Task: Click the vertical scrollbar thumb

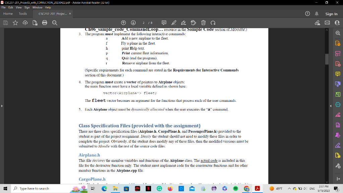Action: coord(327,59)
